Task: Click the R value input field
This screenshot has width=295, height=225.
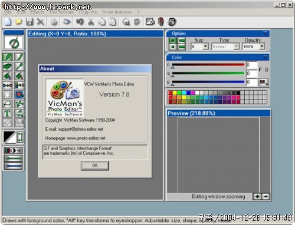Action: [x=251, y=65]
